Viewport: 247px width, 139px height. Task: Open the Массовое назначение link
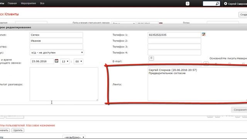pyautogui.click(x=41, y=125)
